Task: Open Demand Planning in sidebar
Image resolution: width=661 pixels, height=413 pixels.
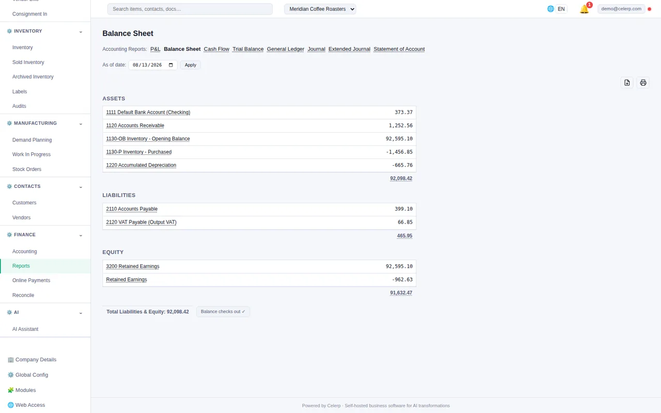Action: tap(32, 140)
